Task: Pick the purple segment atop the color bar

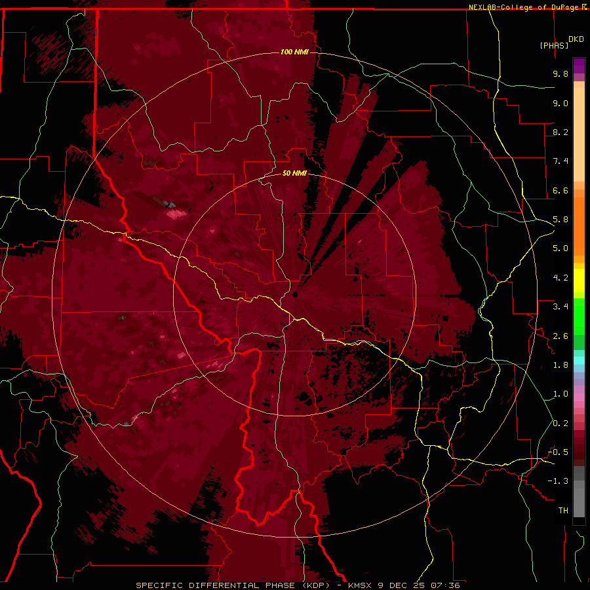Action: tap(579, 66)
